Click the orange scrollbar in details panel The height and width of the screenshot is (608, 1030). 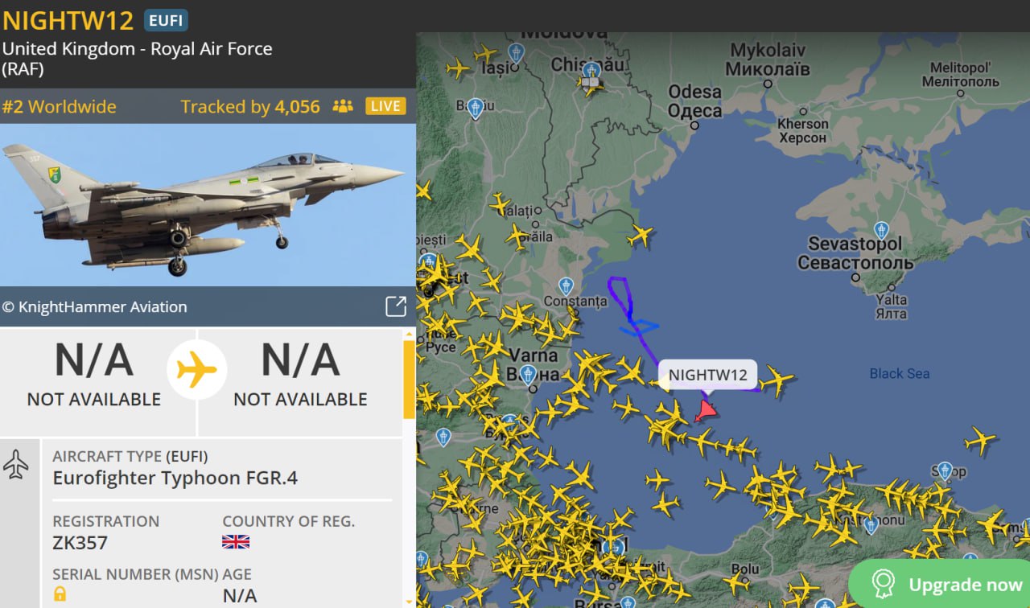(409, 378)
